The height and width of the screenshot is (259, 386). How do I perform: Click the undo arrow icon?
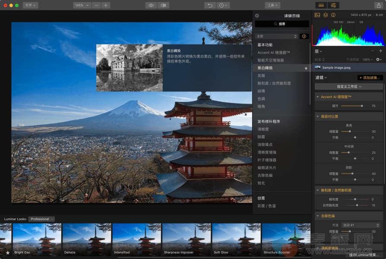click(x=210, y=5)
